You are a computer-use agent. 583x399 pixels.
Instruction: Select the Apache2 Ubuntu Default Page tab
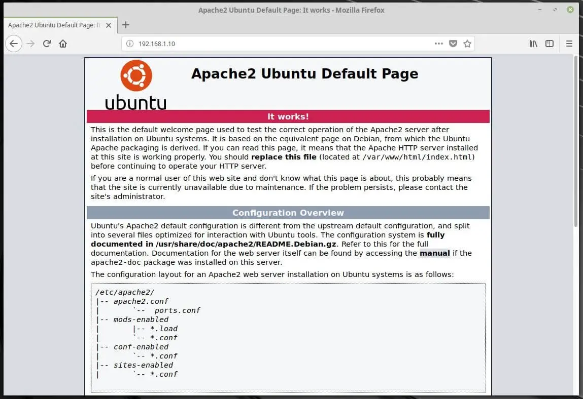tap(60, 25)
